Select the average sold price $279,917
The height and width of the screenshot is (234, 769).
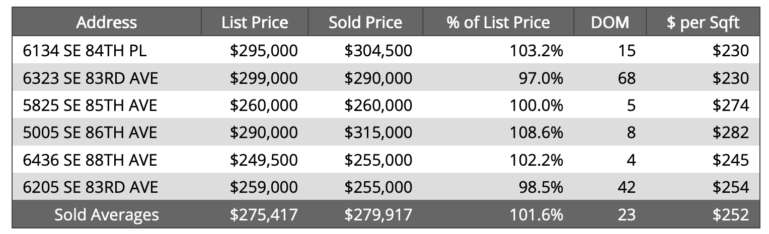(378, 215)
